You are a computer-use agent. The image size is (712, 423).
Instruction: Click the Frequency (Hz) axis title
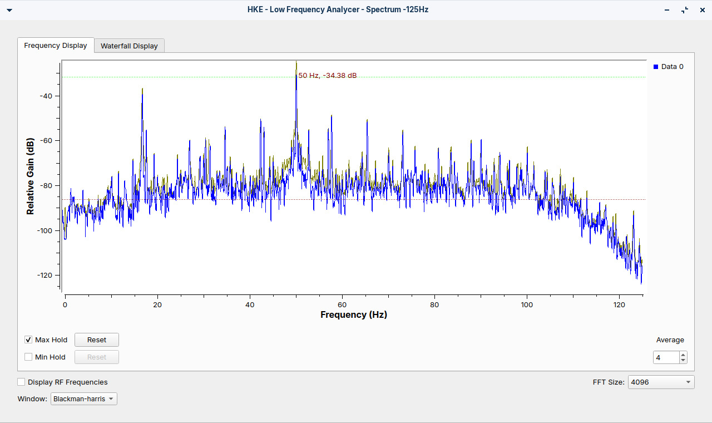coord(353,315)
